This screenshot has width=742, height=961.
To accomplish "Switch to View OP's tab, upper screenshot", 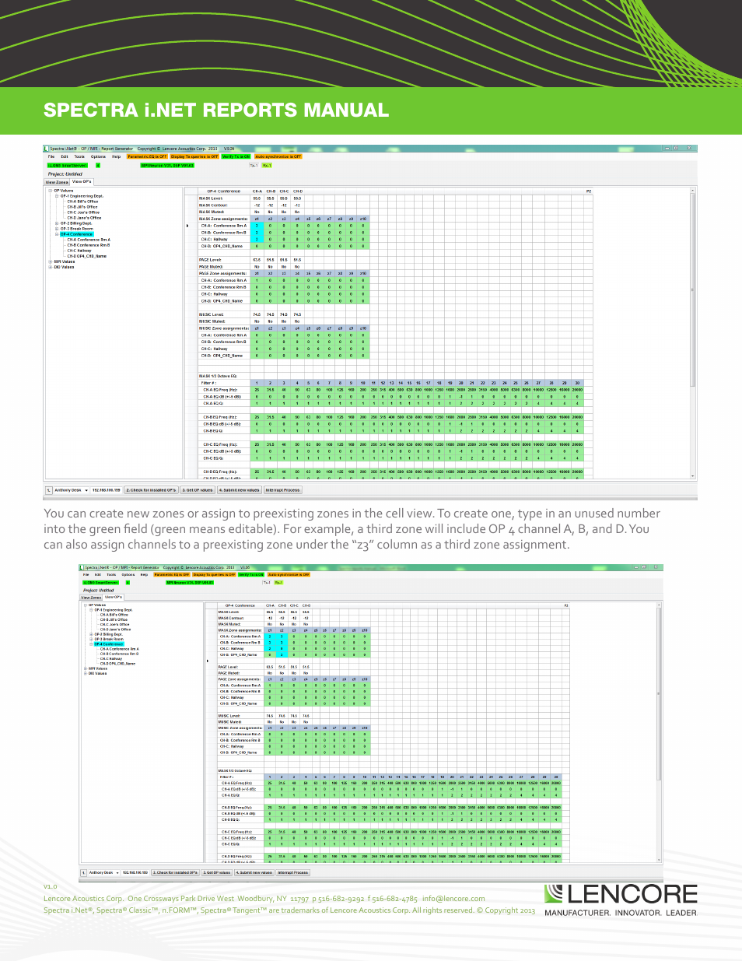I will coord(82,181).
